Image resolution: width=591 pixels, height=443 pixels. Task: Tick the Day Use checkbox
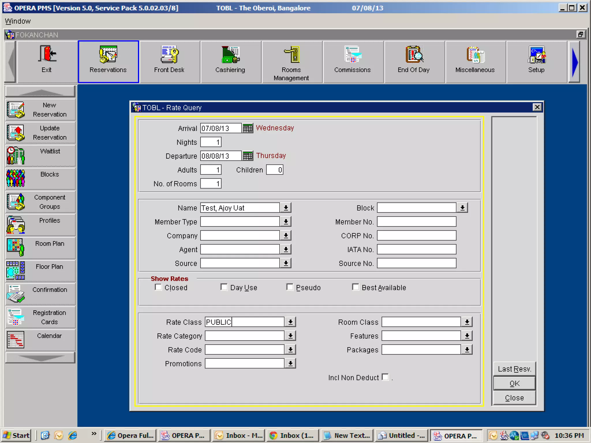(224, 287)
